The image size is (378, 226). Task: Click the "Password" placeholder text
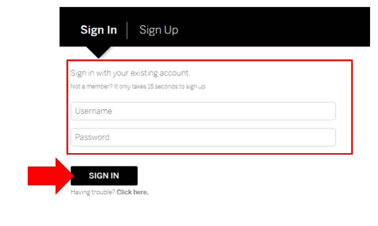pos(92,137)
